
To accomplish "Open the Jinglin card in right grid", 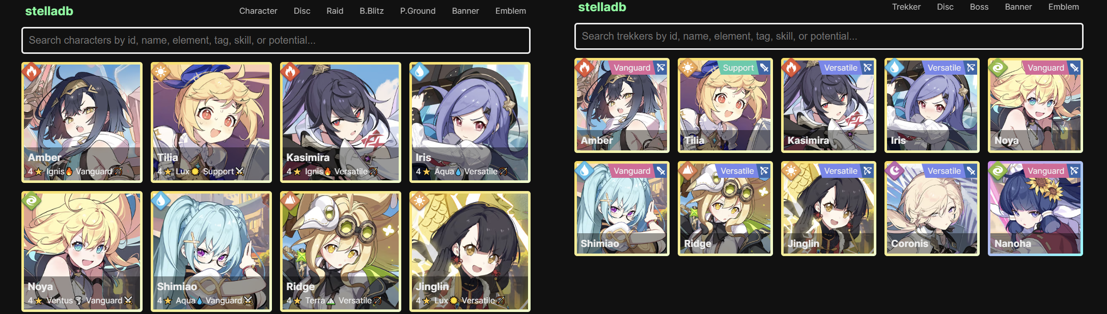I will click(828, 208).
